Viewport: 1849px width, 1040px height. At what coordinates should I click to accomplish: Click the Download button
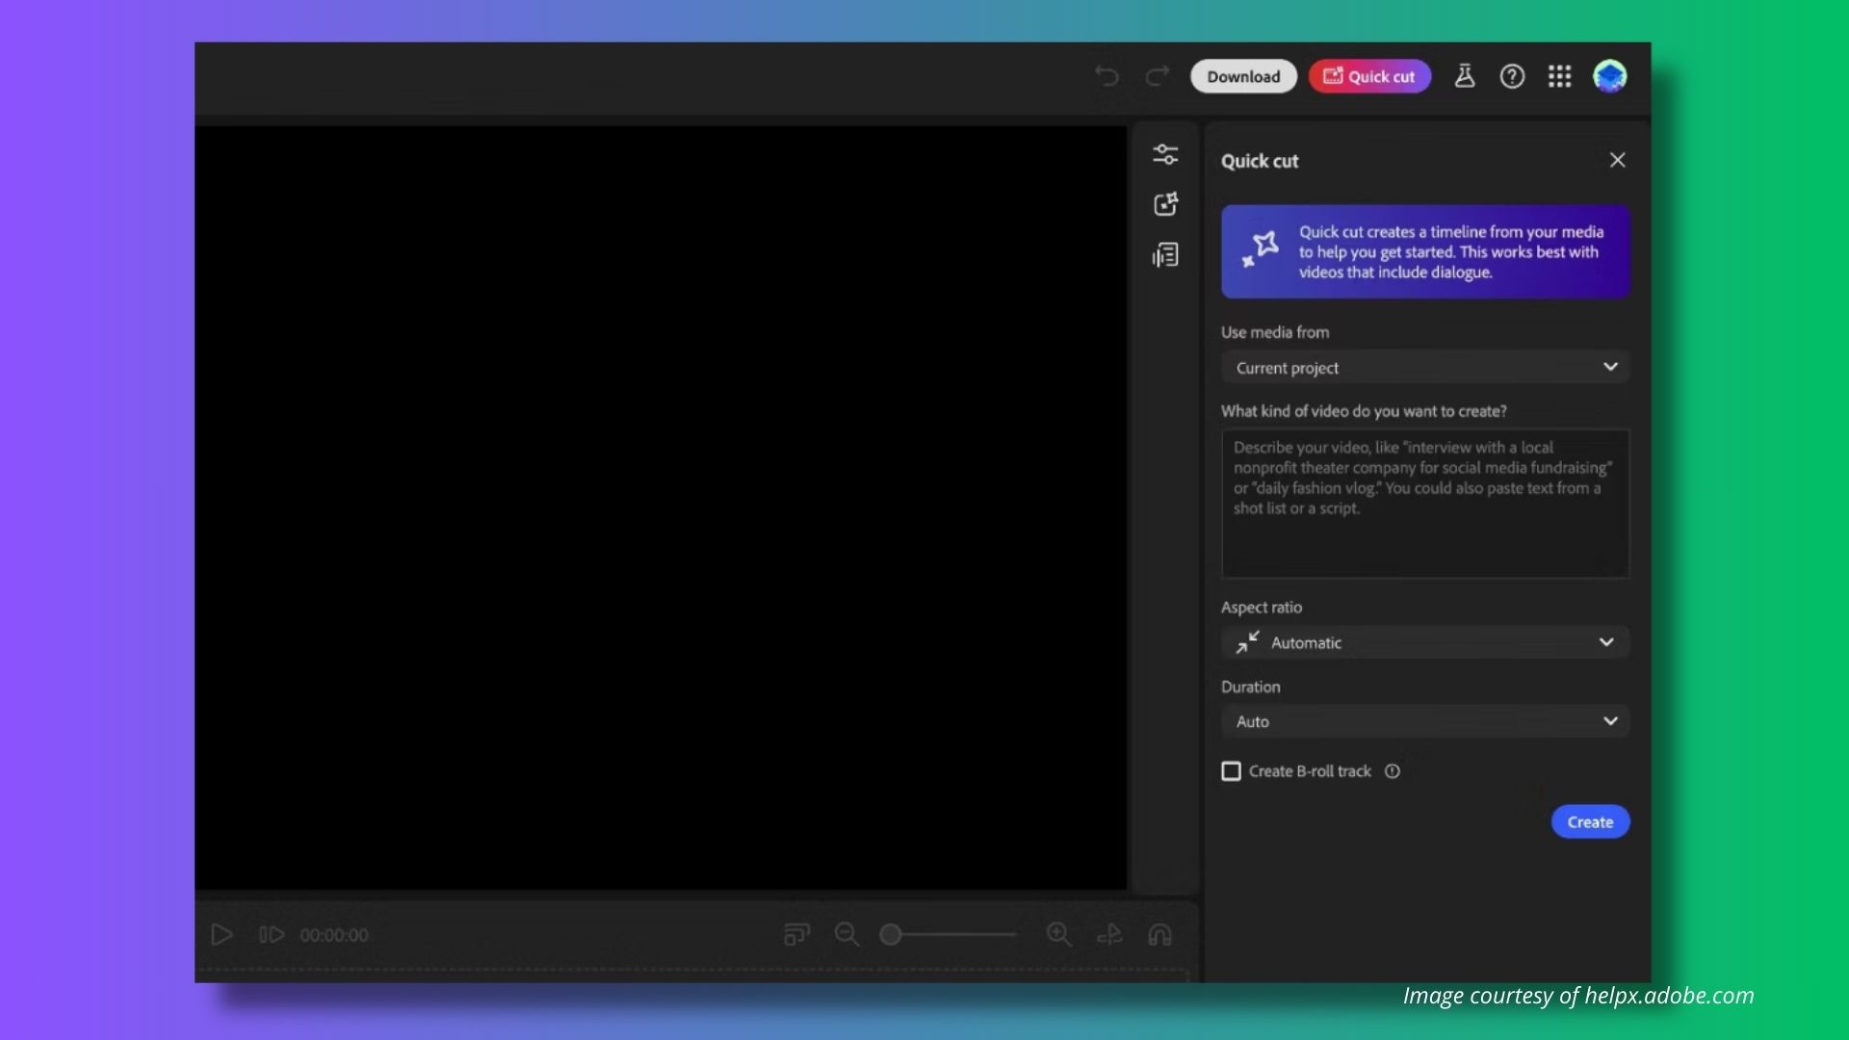pos(1243,76)
